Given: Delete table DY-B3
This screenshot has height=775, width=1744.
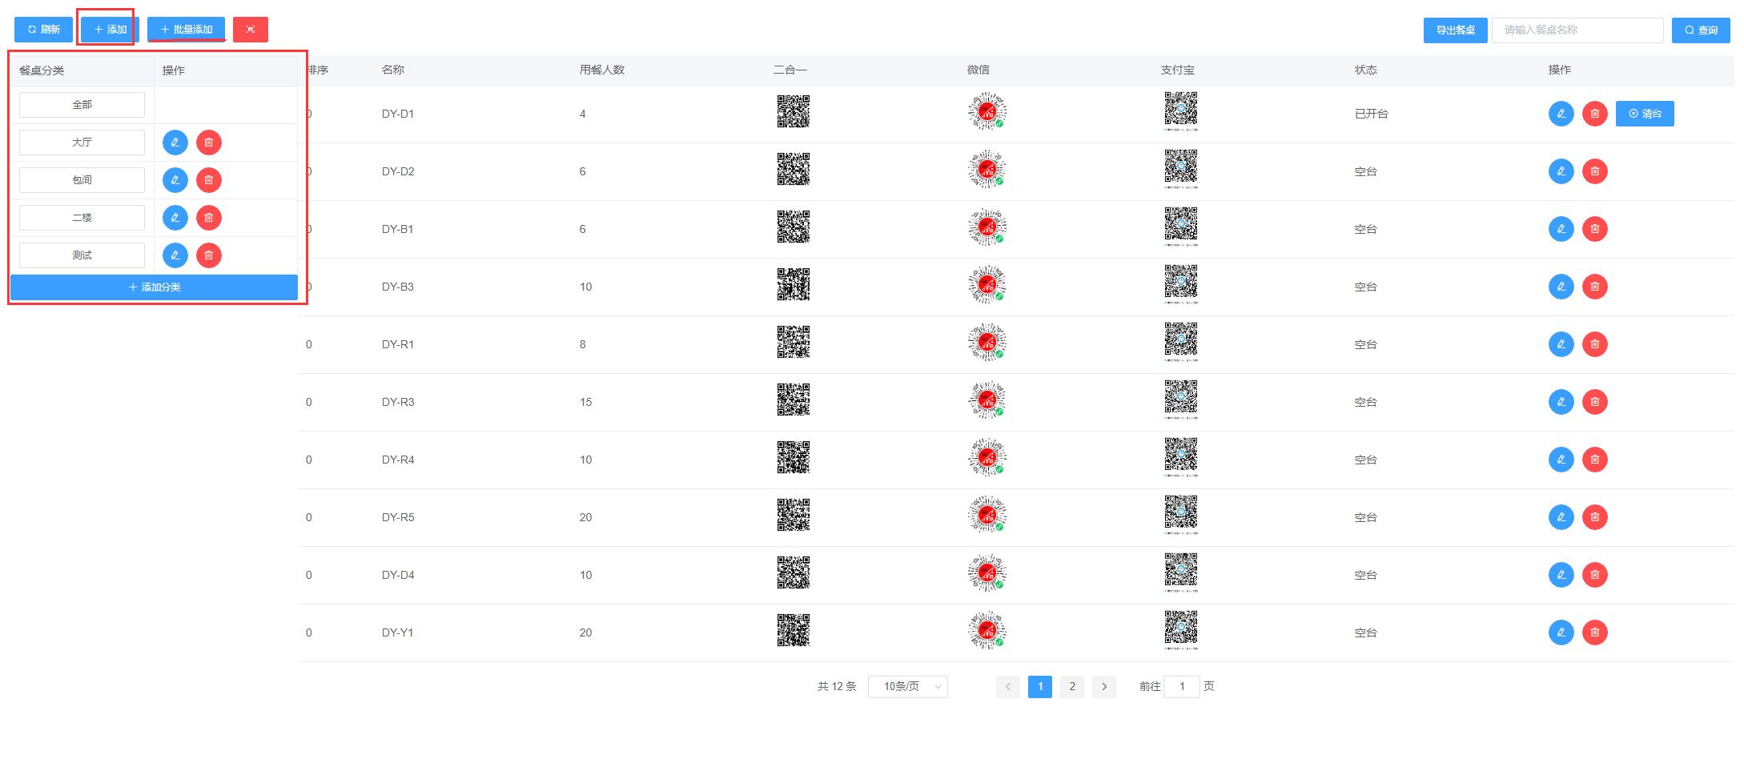Looking at the screenshot, I should (1595, 287).
